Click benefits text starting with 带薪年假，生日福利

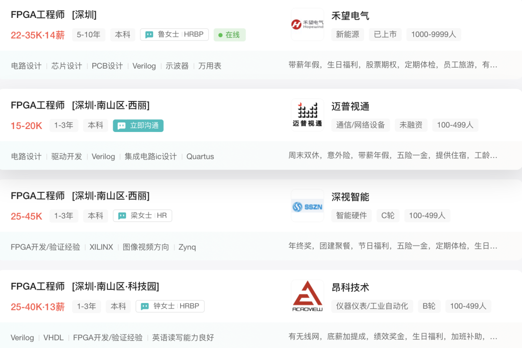click(393, 65)
